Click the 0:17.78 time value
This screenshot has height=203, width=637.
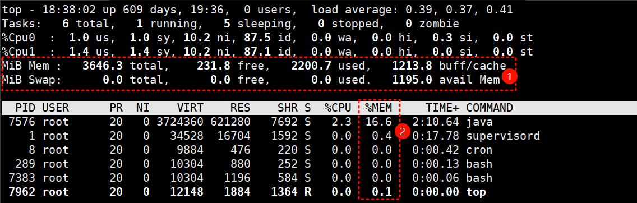[x=436, y=136]
